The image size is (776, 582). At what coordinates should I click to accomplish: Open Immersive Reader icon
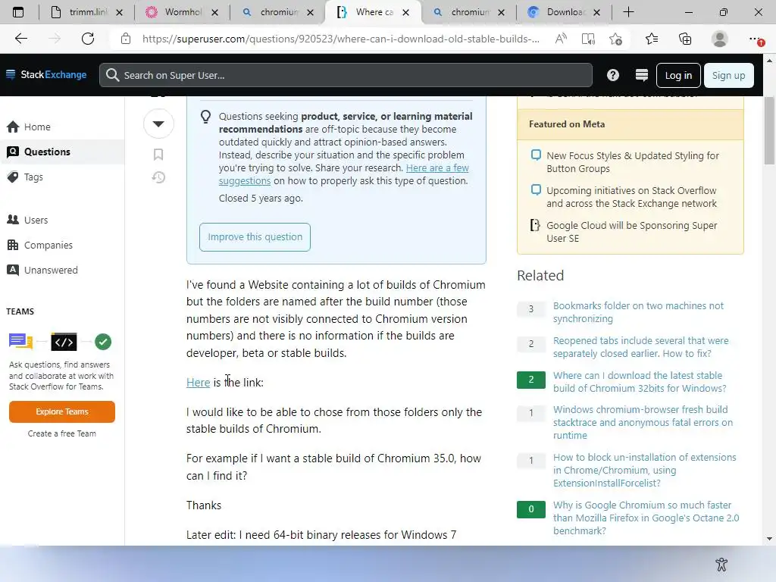588,39
